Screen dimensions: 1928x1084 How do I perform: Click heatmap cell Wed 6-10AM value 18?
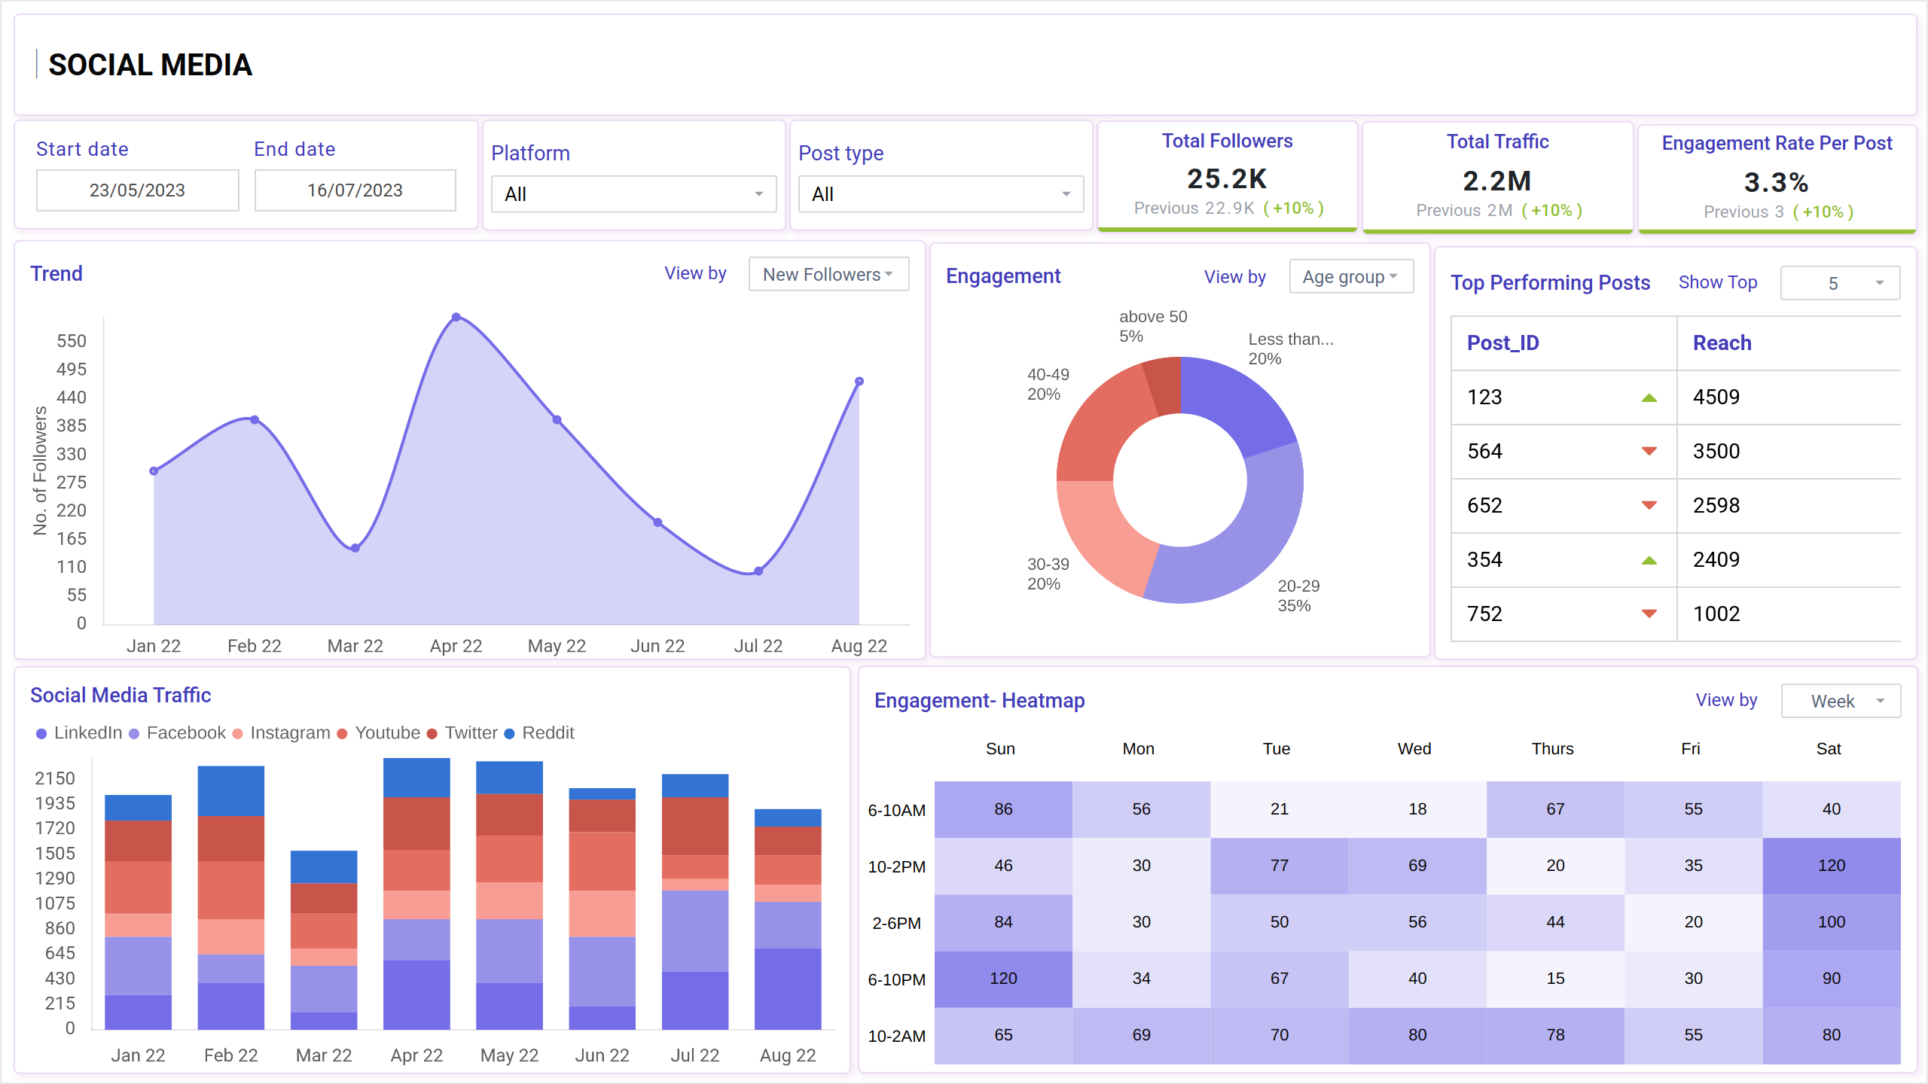tap(1417, 809)
